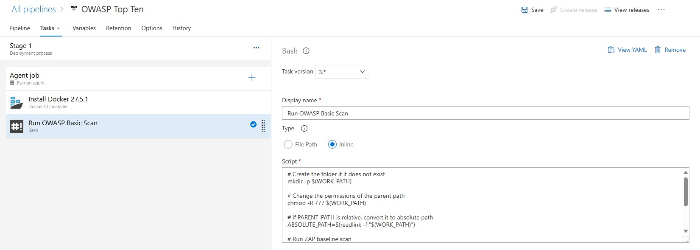Screen dimensions: 700x250
Task: Click the '# Run ZAP baseline scan' comment
Action: [x=319, y=239]
